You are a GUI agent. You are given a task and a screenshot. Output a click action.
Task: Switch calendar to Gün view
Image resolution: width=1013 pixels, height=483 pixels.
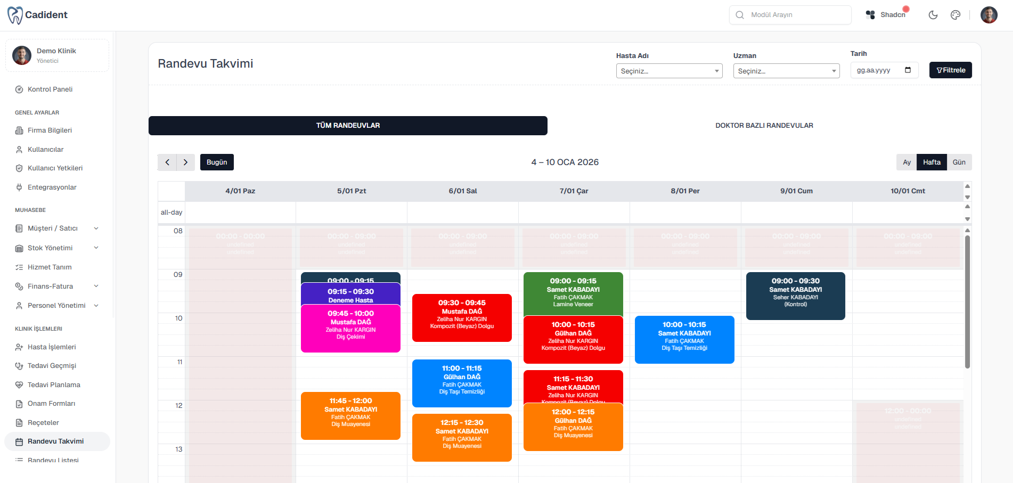[959, 162]
